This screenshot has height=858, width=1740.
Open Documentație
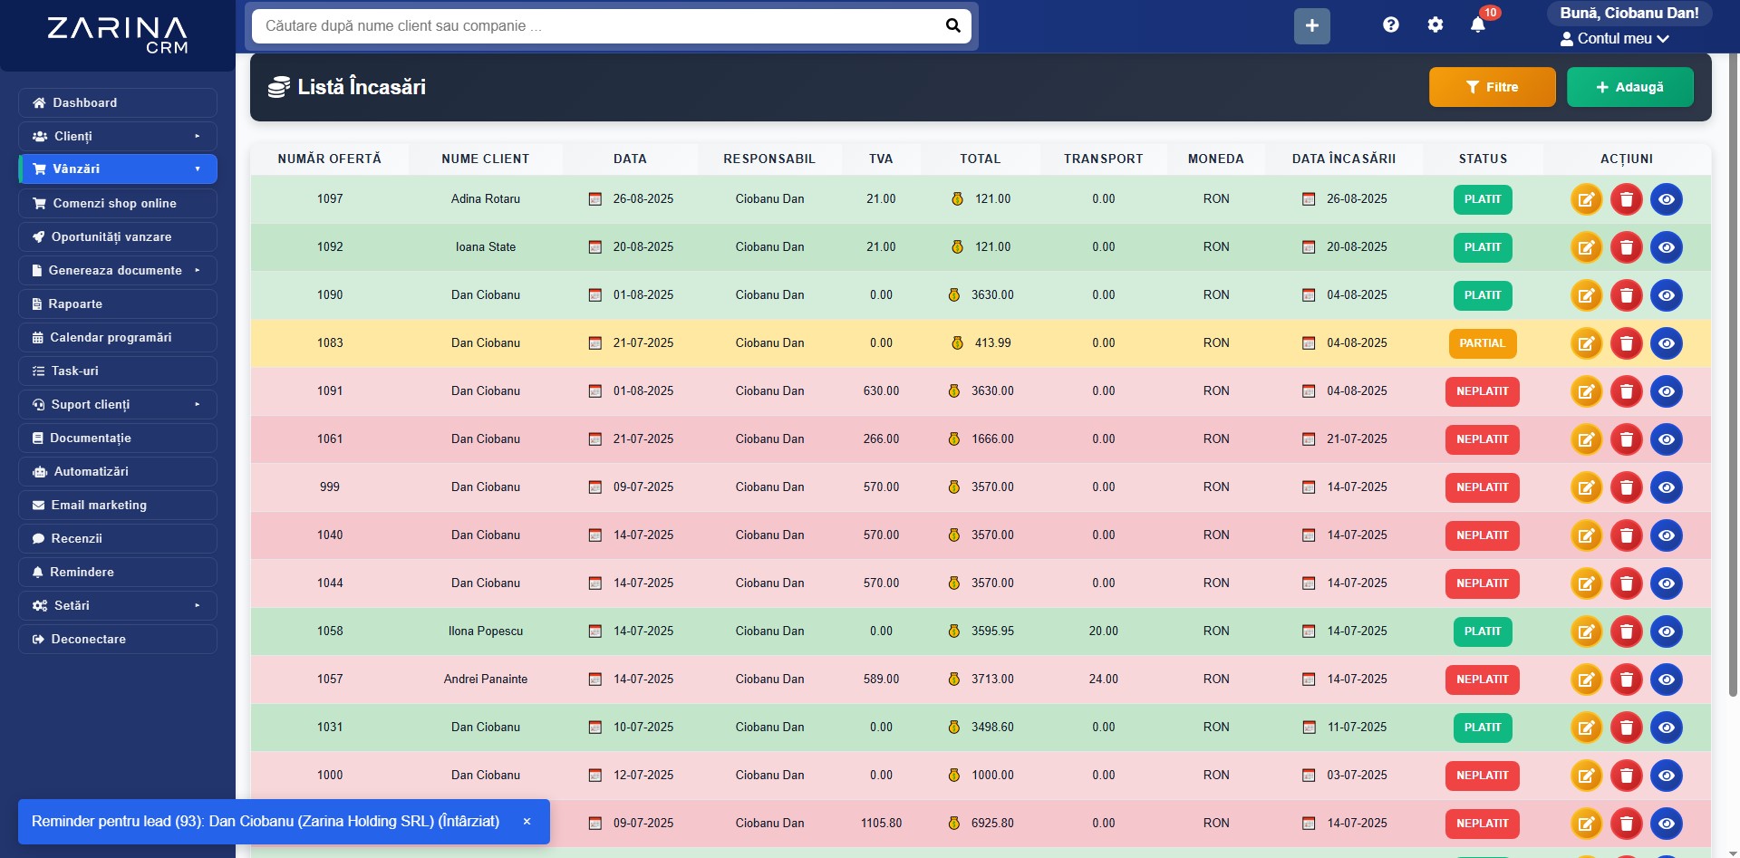[118, 438]
